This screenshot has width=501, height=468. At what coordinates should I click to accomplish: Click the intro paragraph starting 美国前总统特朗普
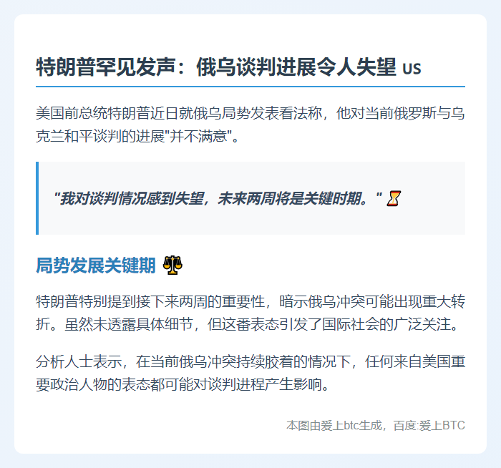(250, 125)
